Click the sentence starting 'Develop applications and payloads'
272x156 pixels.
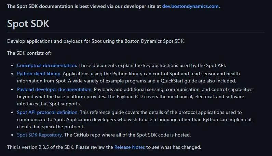(96, 41)
